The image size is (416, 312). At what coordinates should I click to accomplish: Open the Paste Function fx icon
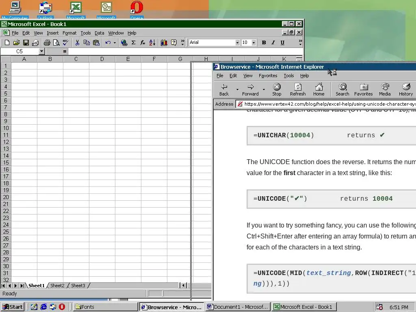coord(143,42)
